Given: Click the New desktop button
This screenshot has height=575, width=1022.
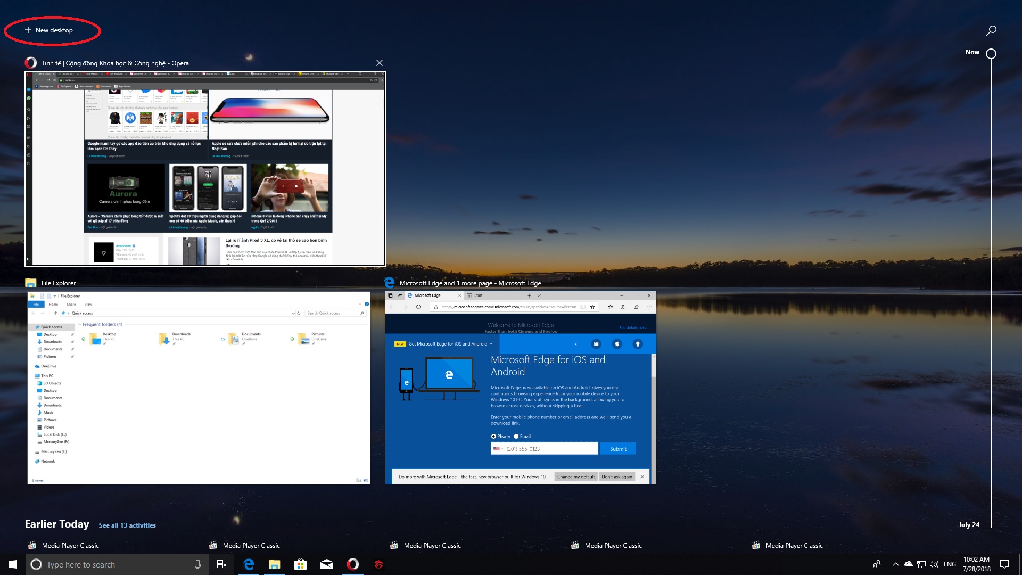Looking at the screenshot, I should click(48, 30).
